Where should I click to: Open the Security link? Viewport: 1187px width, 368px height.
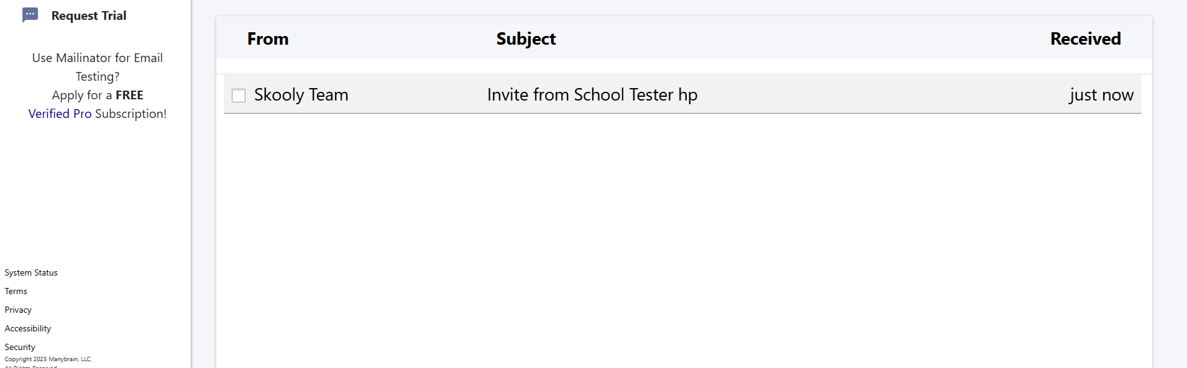click(20, 348)
